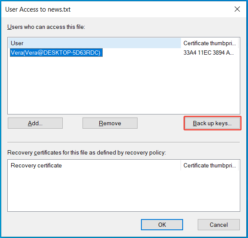
Task: Remove the selected user
Action: [x=110, y=123]
